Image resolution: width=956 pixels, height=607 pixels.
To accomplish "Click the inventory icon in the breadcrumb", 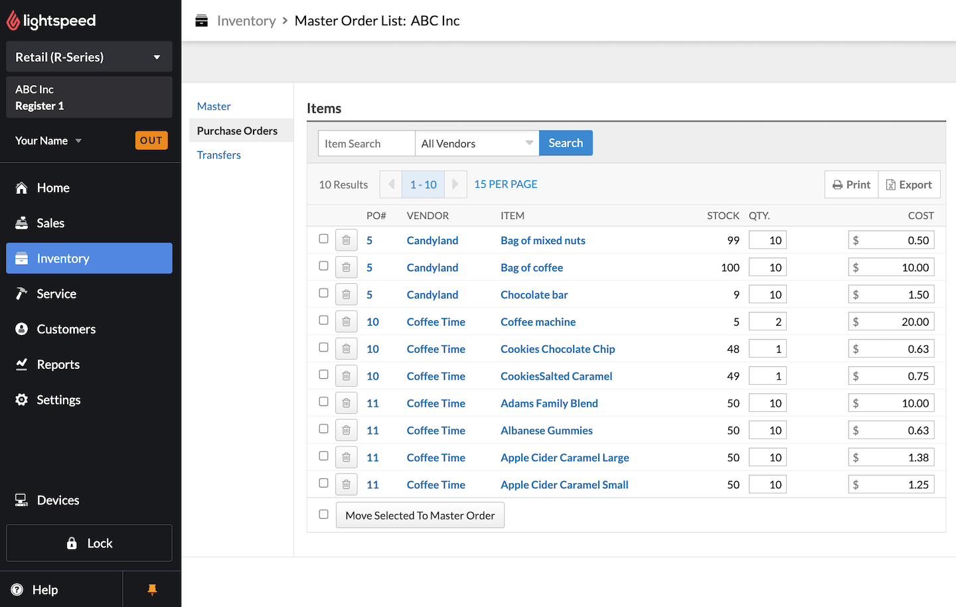I will 202,21.
